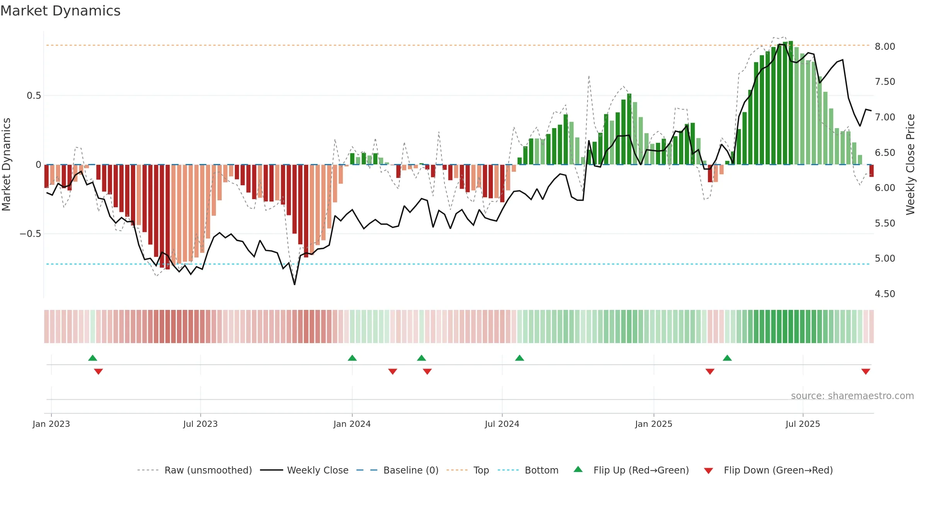Toggle the Top legend entry
This screenshot has width=927, height=521.
[468, 470]
